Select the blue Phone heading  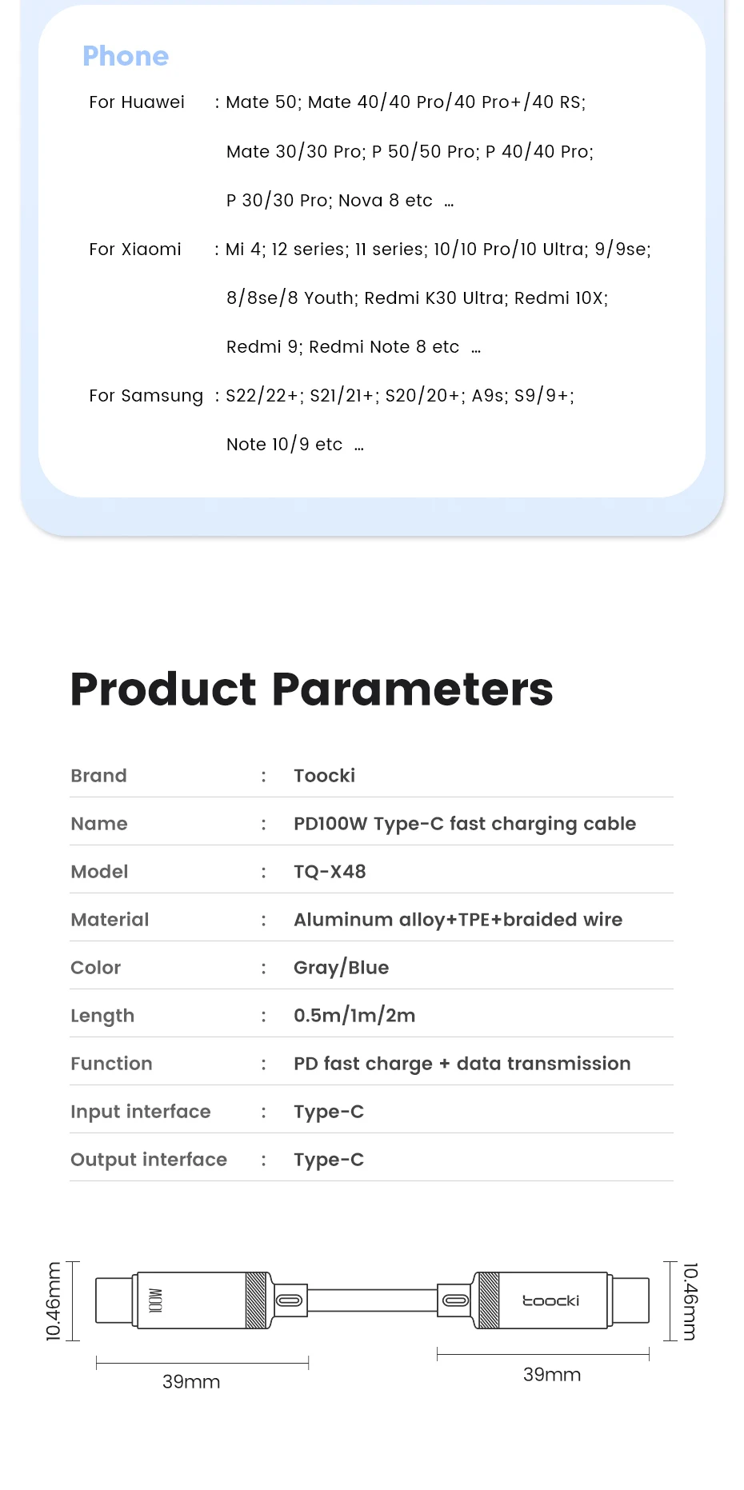[x=126, y=56]
